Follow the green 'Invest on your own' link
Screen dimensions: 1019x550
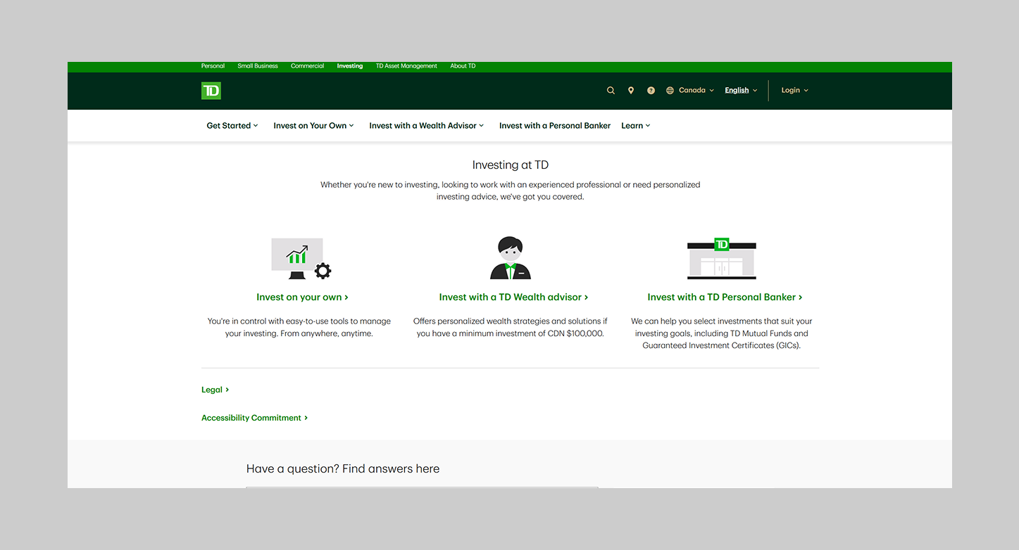pos(302,298)
